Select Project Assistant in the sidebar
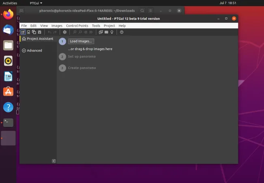The height and width of the screenshot is (183, 264). [x=38, y=39]
